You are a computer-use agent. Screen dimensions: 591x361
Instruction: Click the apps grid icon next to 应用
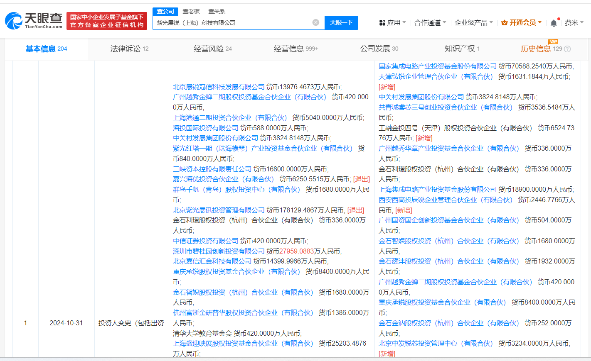(382, 23)
